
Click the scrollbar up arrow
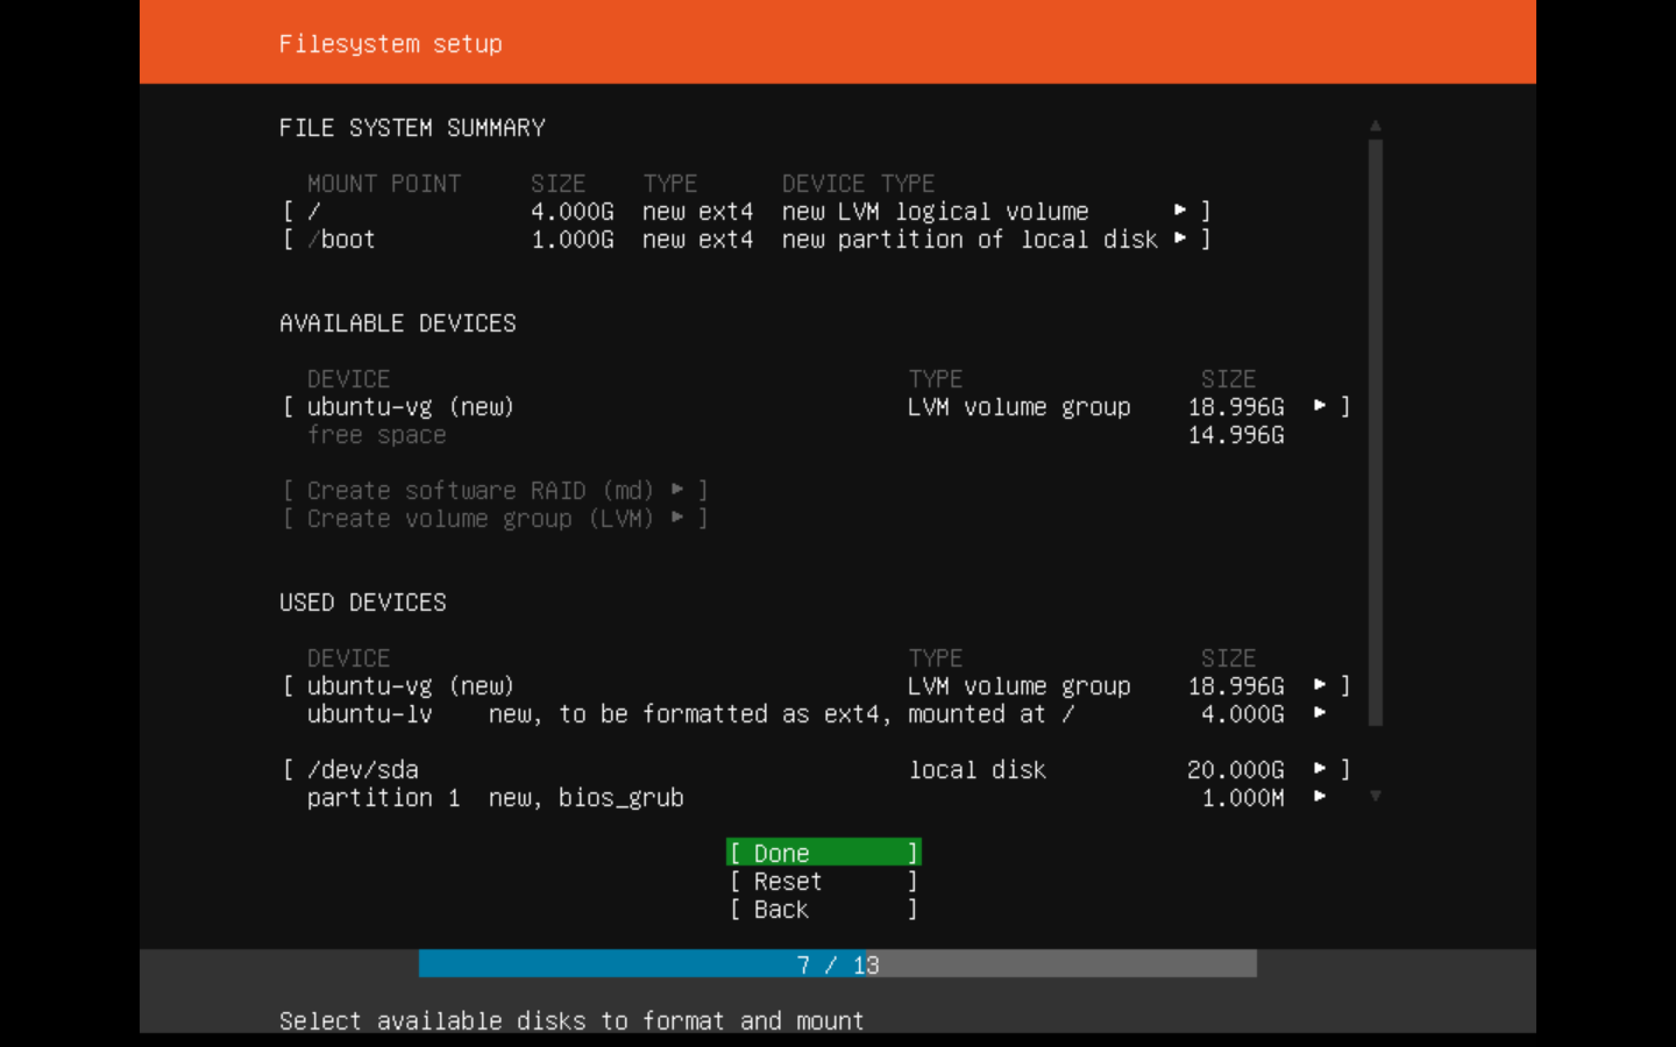[x=1376, y=126]
